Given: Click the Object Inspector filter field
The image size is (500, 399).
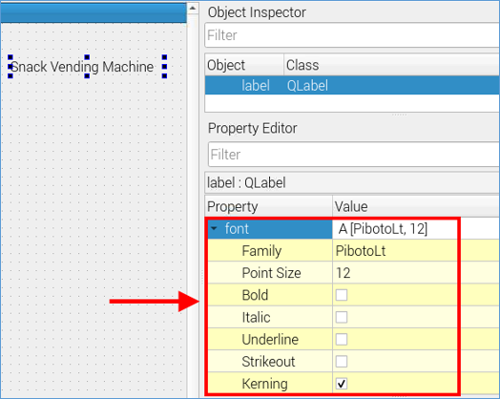Looking at the screenshot, I should [x=352, y=35].
